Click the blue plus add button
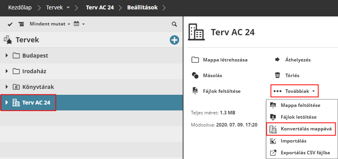338x159 pixels. pos(174,40)
